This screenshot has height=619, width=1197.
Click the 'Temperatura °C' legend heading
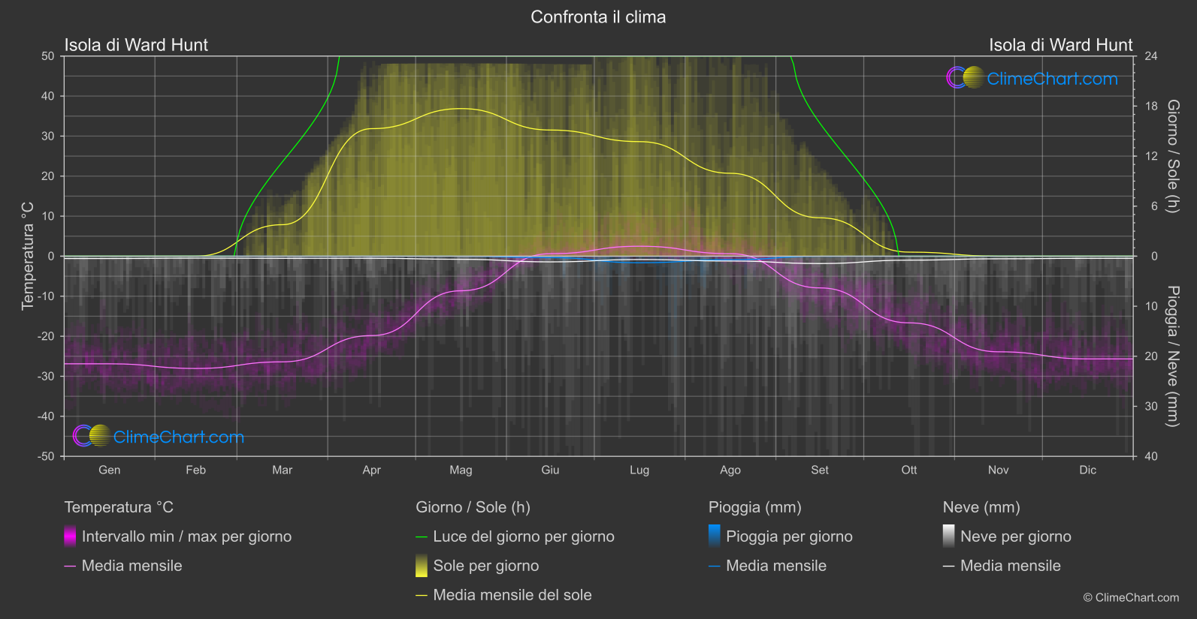click(119, 507)
